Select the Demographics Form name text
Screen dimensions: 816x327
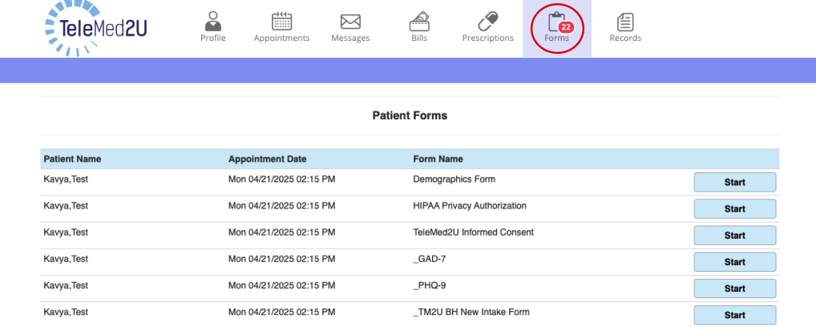click(454, 179)
